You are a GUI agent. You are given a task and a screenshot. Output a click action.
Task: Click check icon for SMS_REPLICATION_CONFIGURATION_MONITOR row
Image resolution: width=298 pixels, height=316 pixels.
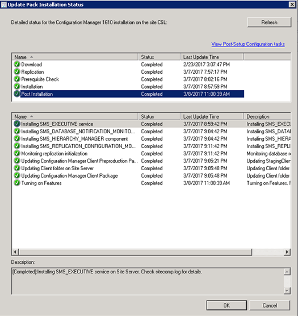[17, 146]
